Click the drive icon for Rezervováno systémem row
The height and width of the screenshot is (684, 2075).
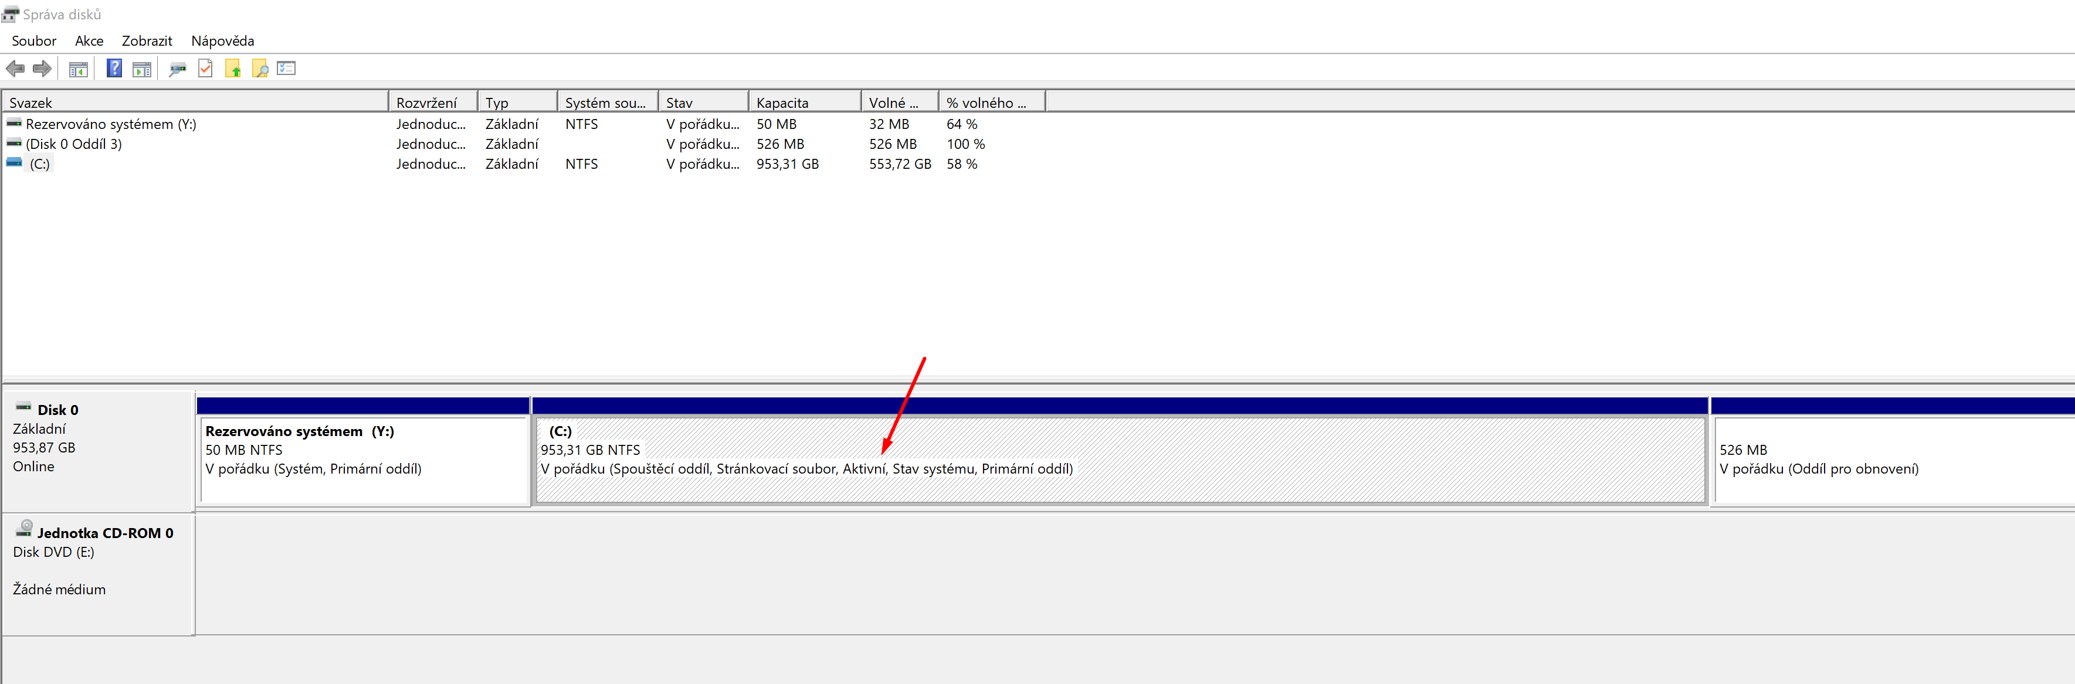pyautogui.click(x=15, y=123)
